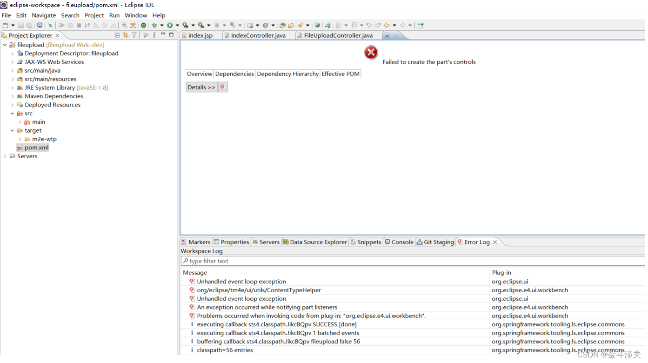Select the m2e-wtp folder
Screen dimensions: 648x363
pyautogui.click(x=44, y=139)
